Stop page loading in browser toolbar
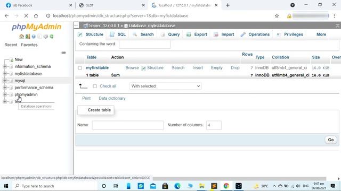This screenshot has height=191, width=341. pyautogui.click(x=26, y=15)
